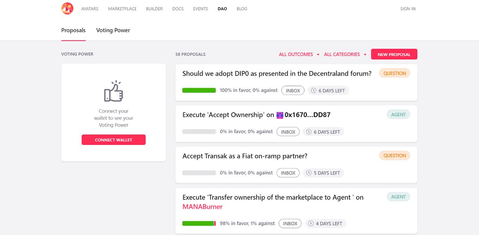
Task: Click the purple avatar icon beside 0x1670...DD87
Action: [x=280, y=115]
